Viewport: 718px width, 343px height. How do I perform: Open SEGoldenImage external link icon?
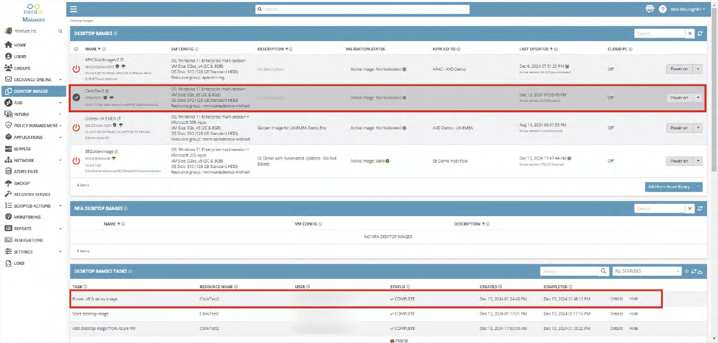(x=116, y=151)
